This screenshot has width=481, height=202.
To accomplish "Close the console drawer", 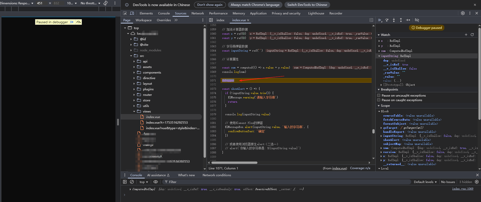I will tap(477, 175).
